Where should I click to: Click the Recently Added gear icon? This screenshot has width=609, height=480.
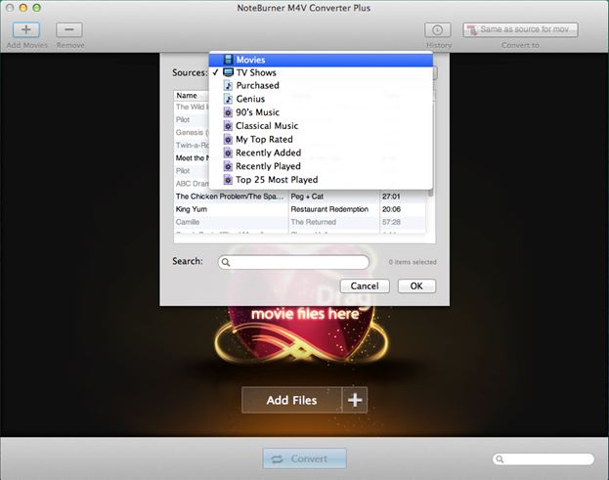[228, 153]
